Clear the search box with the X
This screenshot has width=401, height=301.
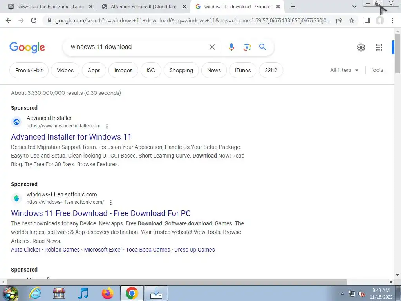pos(212,47)
